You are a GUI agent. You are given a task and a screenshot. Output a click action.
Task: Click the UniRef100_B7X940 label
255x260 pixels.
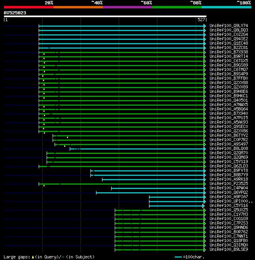229,113
